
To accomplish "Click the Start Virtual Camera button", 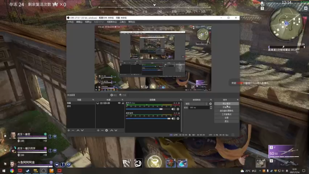I will tap(226, 111).
